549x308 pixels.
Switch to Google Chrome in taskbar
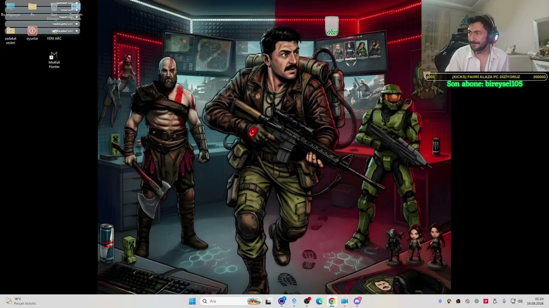[332, 301]
